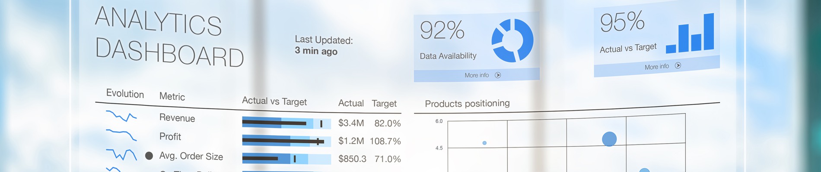Image resolution: width=821 pixels, height=172 pixels.
Task: Click the 92% Data Availability card
Action: (477, 47)
